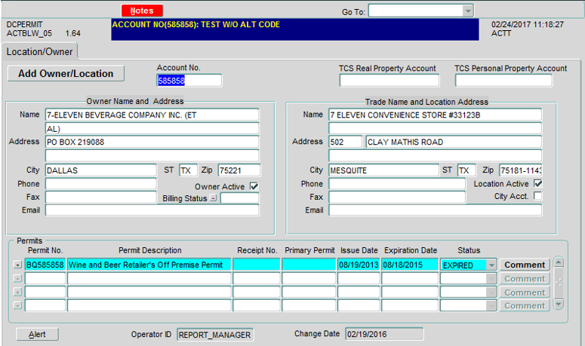
Task: Click owner name second line AL)
Action: pos(152,128)
